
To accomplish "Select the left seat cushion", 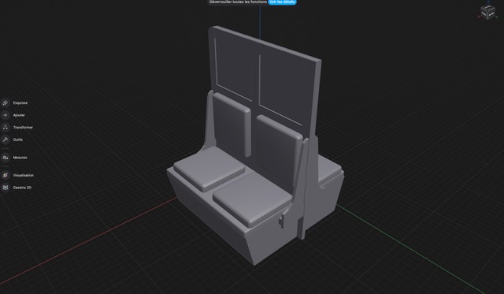I will tap(209, 169).
